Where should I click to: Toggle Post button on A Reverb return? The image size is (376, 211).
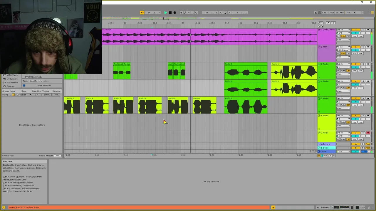[x=367, y=144]
